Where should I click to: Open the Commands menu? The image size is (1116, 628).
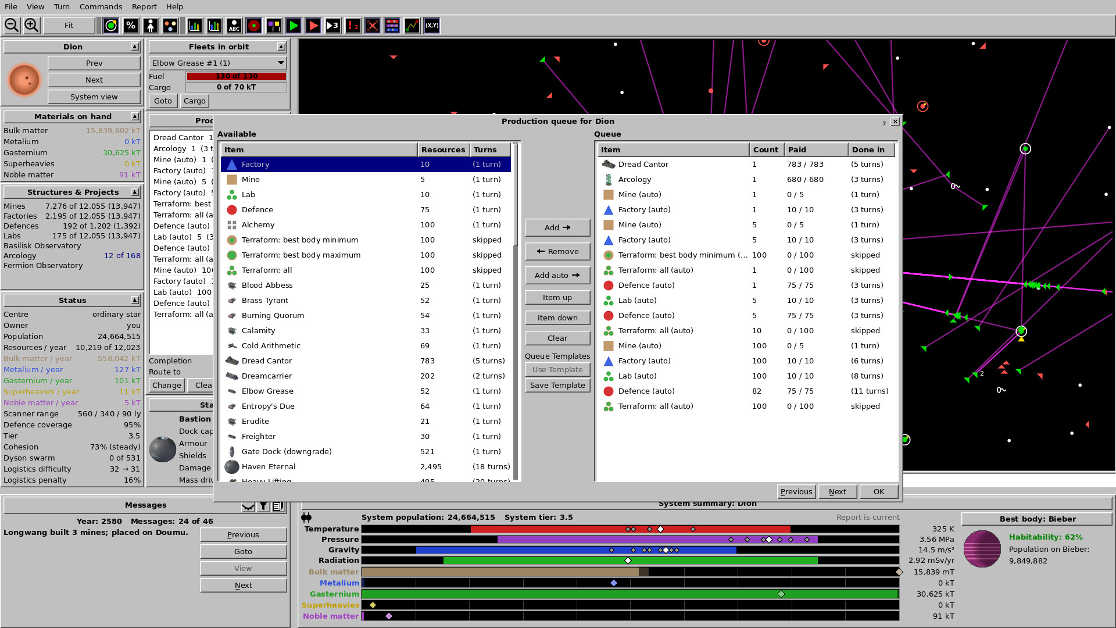[x=101, y=6]
